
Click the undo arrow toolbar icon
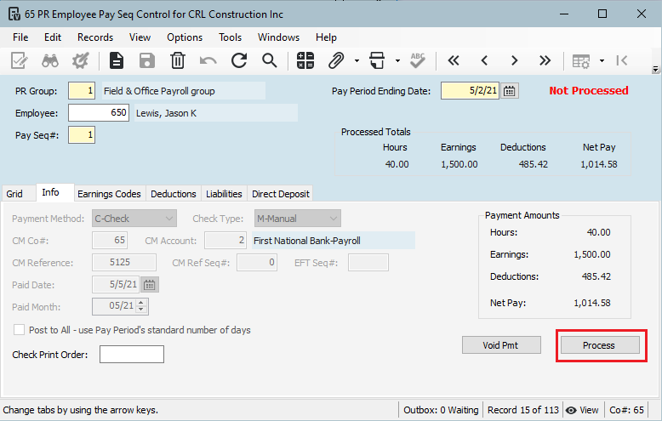[208, 60]
